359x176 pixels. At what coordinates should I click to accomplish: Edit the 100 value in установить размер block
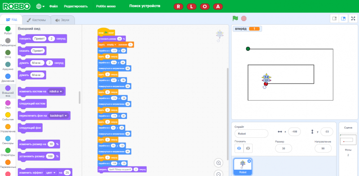(x=50, y=156)
